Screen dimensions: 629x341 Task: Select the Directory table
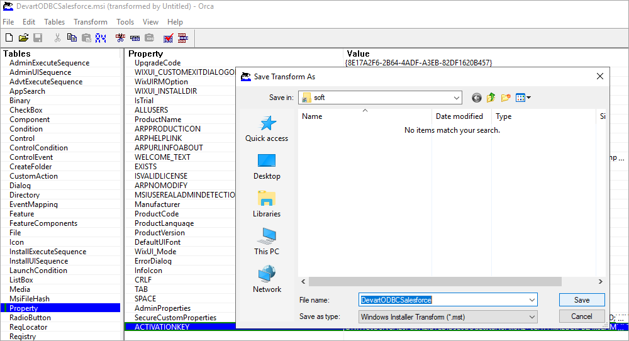tap(25, 195)
